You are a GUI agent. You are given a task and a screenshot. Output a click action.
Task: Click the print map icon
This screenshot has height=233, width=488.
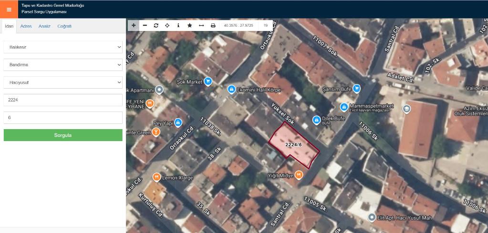coord(213,25)
